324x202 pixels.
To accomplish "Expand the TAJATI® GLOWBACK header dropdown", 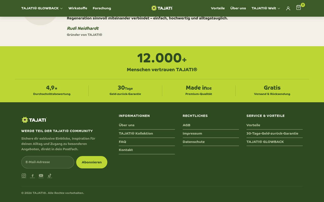I will coord(42,8).
